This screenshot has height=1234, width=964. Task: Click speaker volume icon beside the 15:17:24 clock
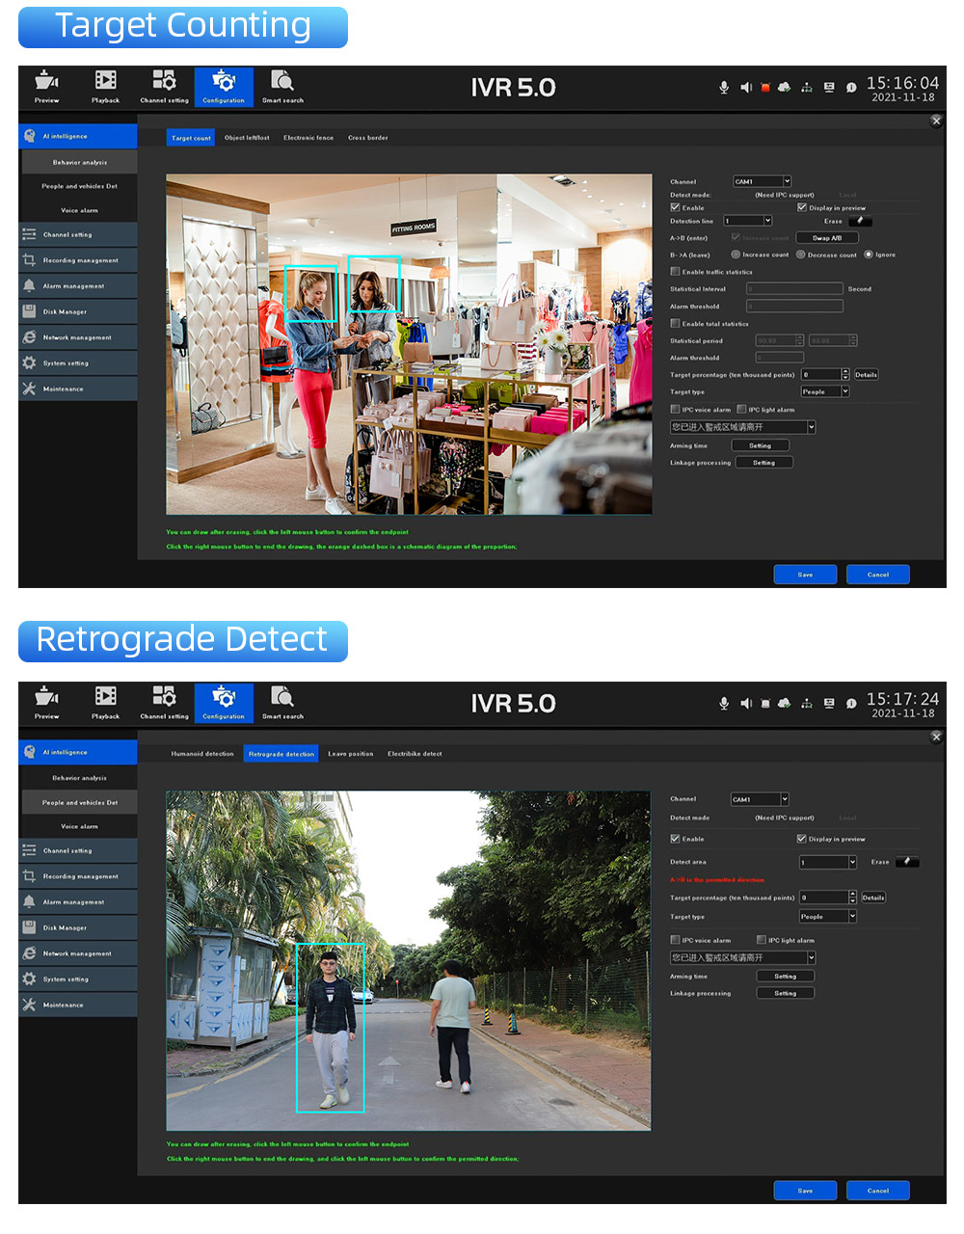click(745, 703)
